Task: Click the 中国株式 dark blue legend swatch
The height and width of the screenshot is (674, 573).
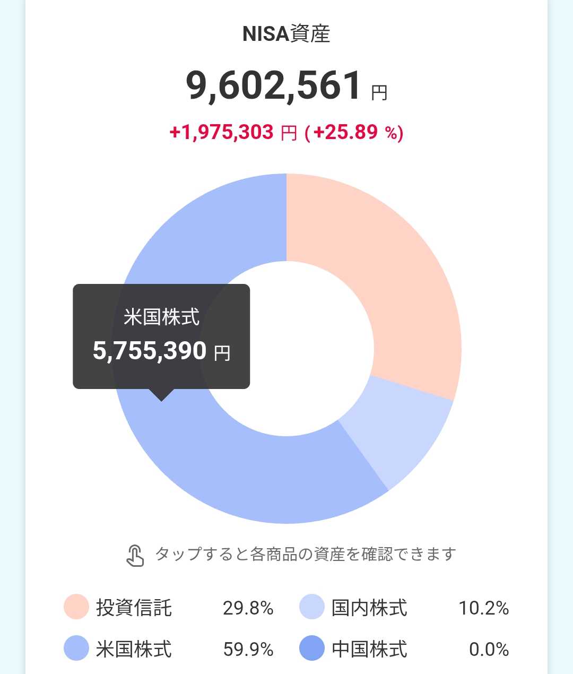Action: point(311,649)
